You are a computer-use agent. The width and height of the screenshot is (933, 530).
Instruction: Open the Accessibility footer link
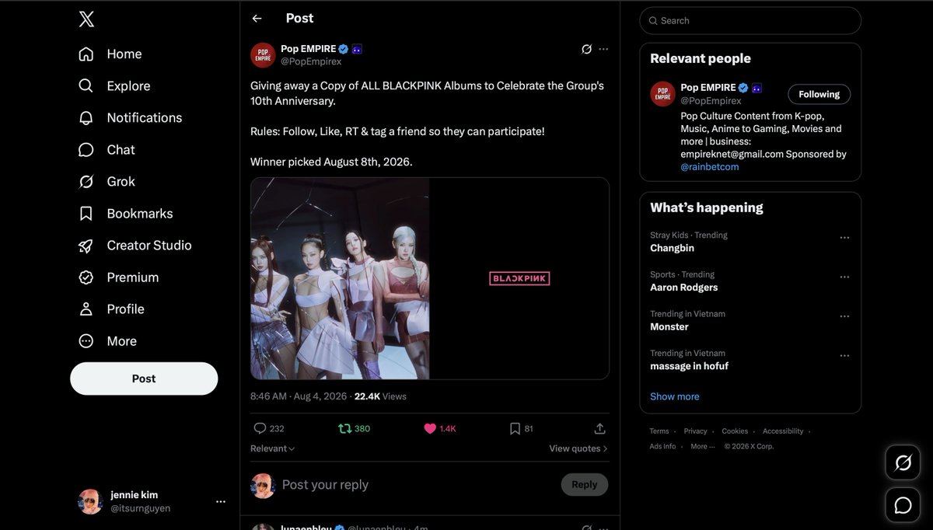(783, 431)
